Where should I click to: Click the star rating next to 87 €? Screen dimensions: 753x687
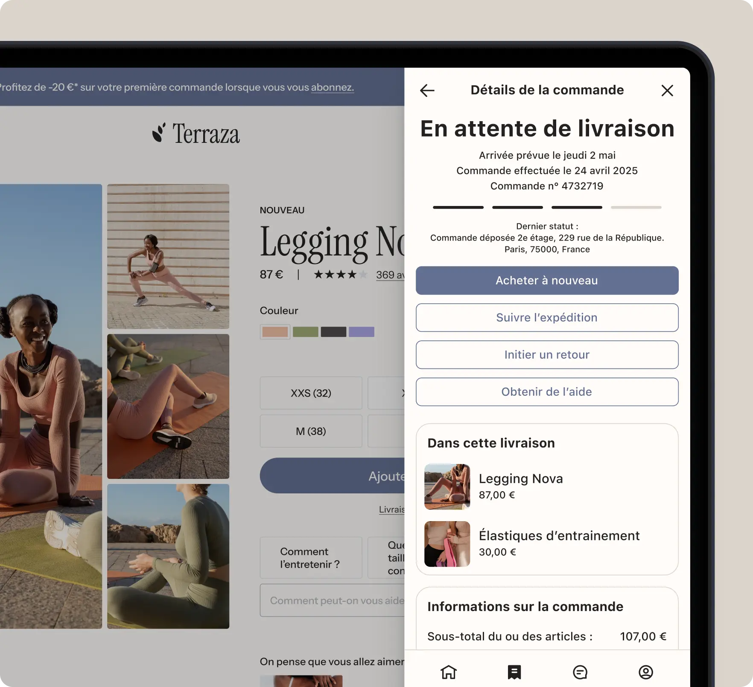tap(340, 275)
